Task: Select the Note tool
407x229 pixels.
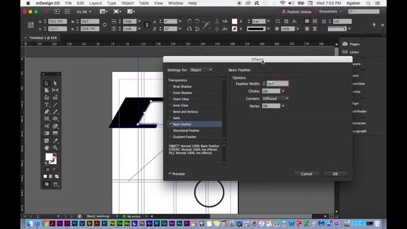Action: coord(46,141)
